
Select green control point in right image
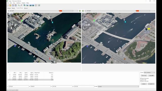[x=94, y=20]
